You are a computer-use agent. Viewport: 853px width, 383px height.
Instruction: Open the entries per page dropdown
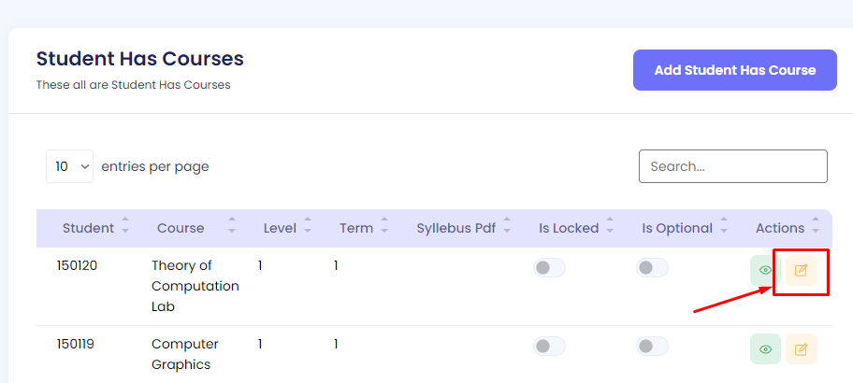69,166
